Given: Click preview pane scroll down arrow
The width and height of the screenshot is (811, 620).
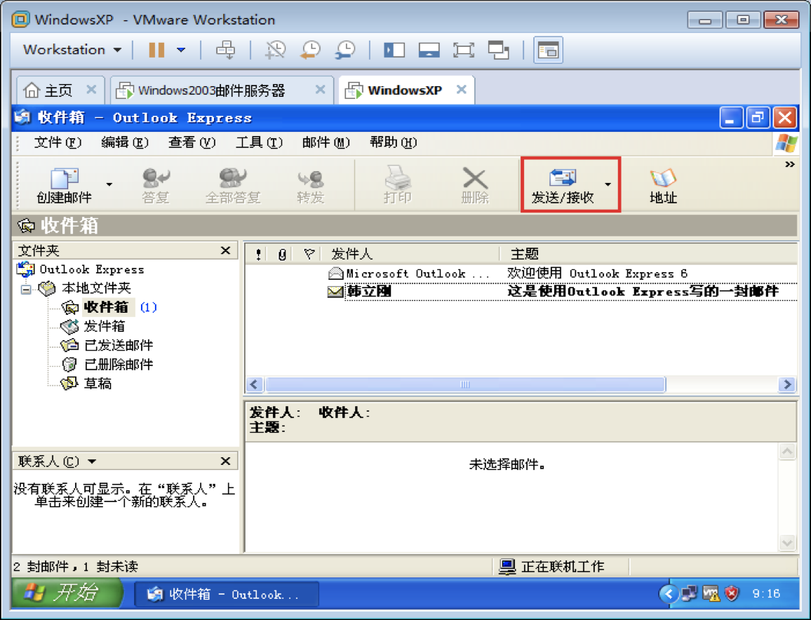Looking at the screenshot, I should [787, 543].
